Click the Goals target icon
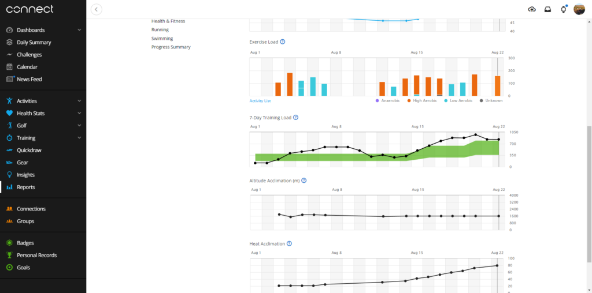 click(x=10, y=268)
